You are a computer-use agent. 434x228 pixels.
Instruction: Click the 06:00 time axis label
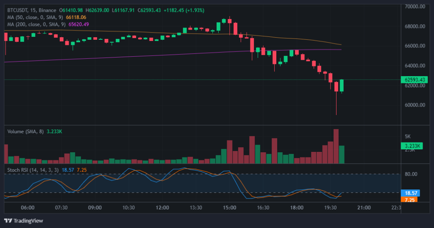(x=28, y=208)
